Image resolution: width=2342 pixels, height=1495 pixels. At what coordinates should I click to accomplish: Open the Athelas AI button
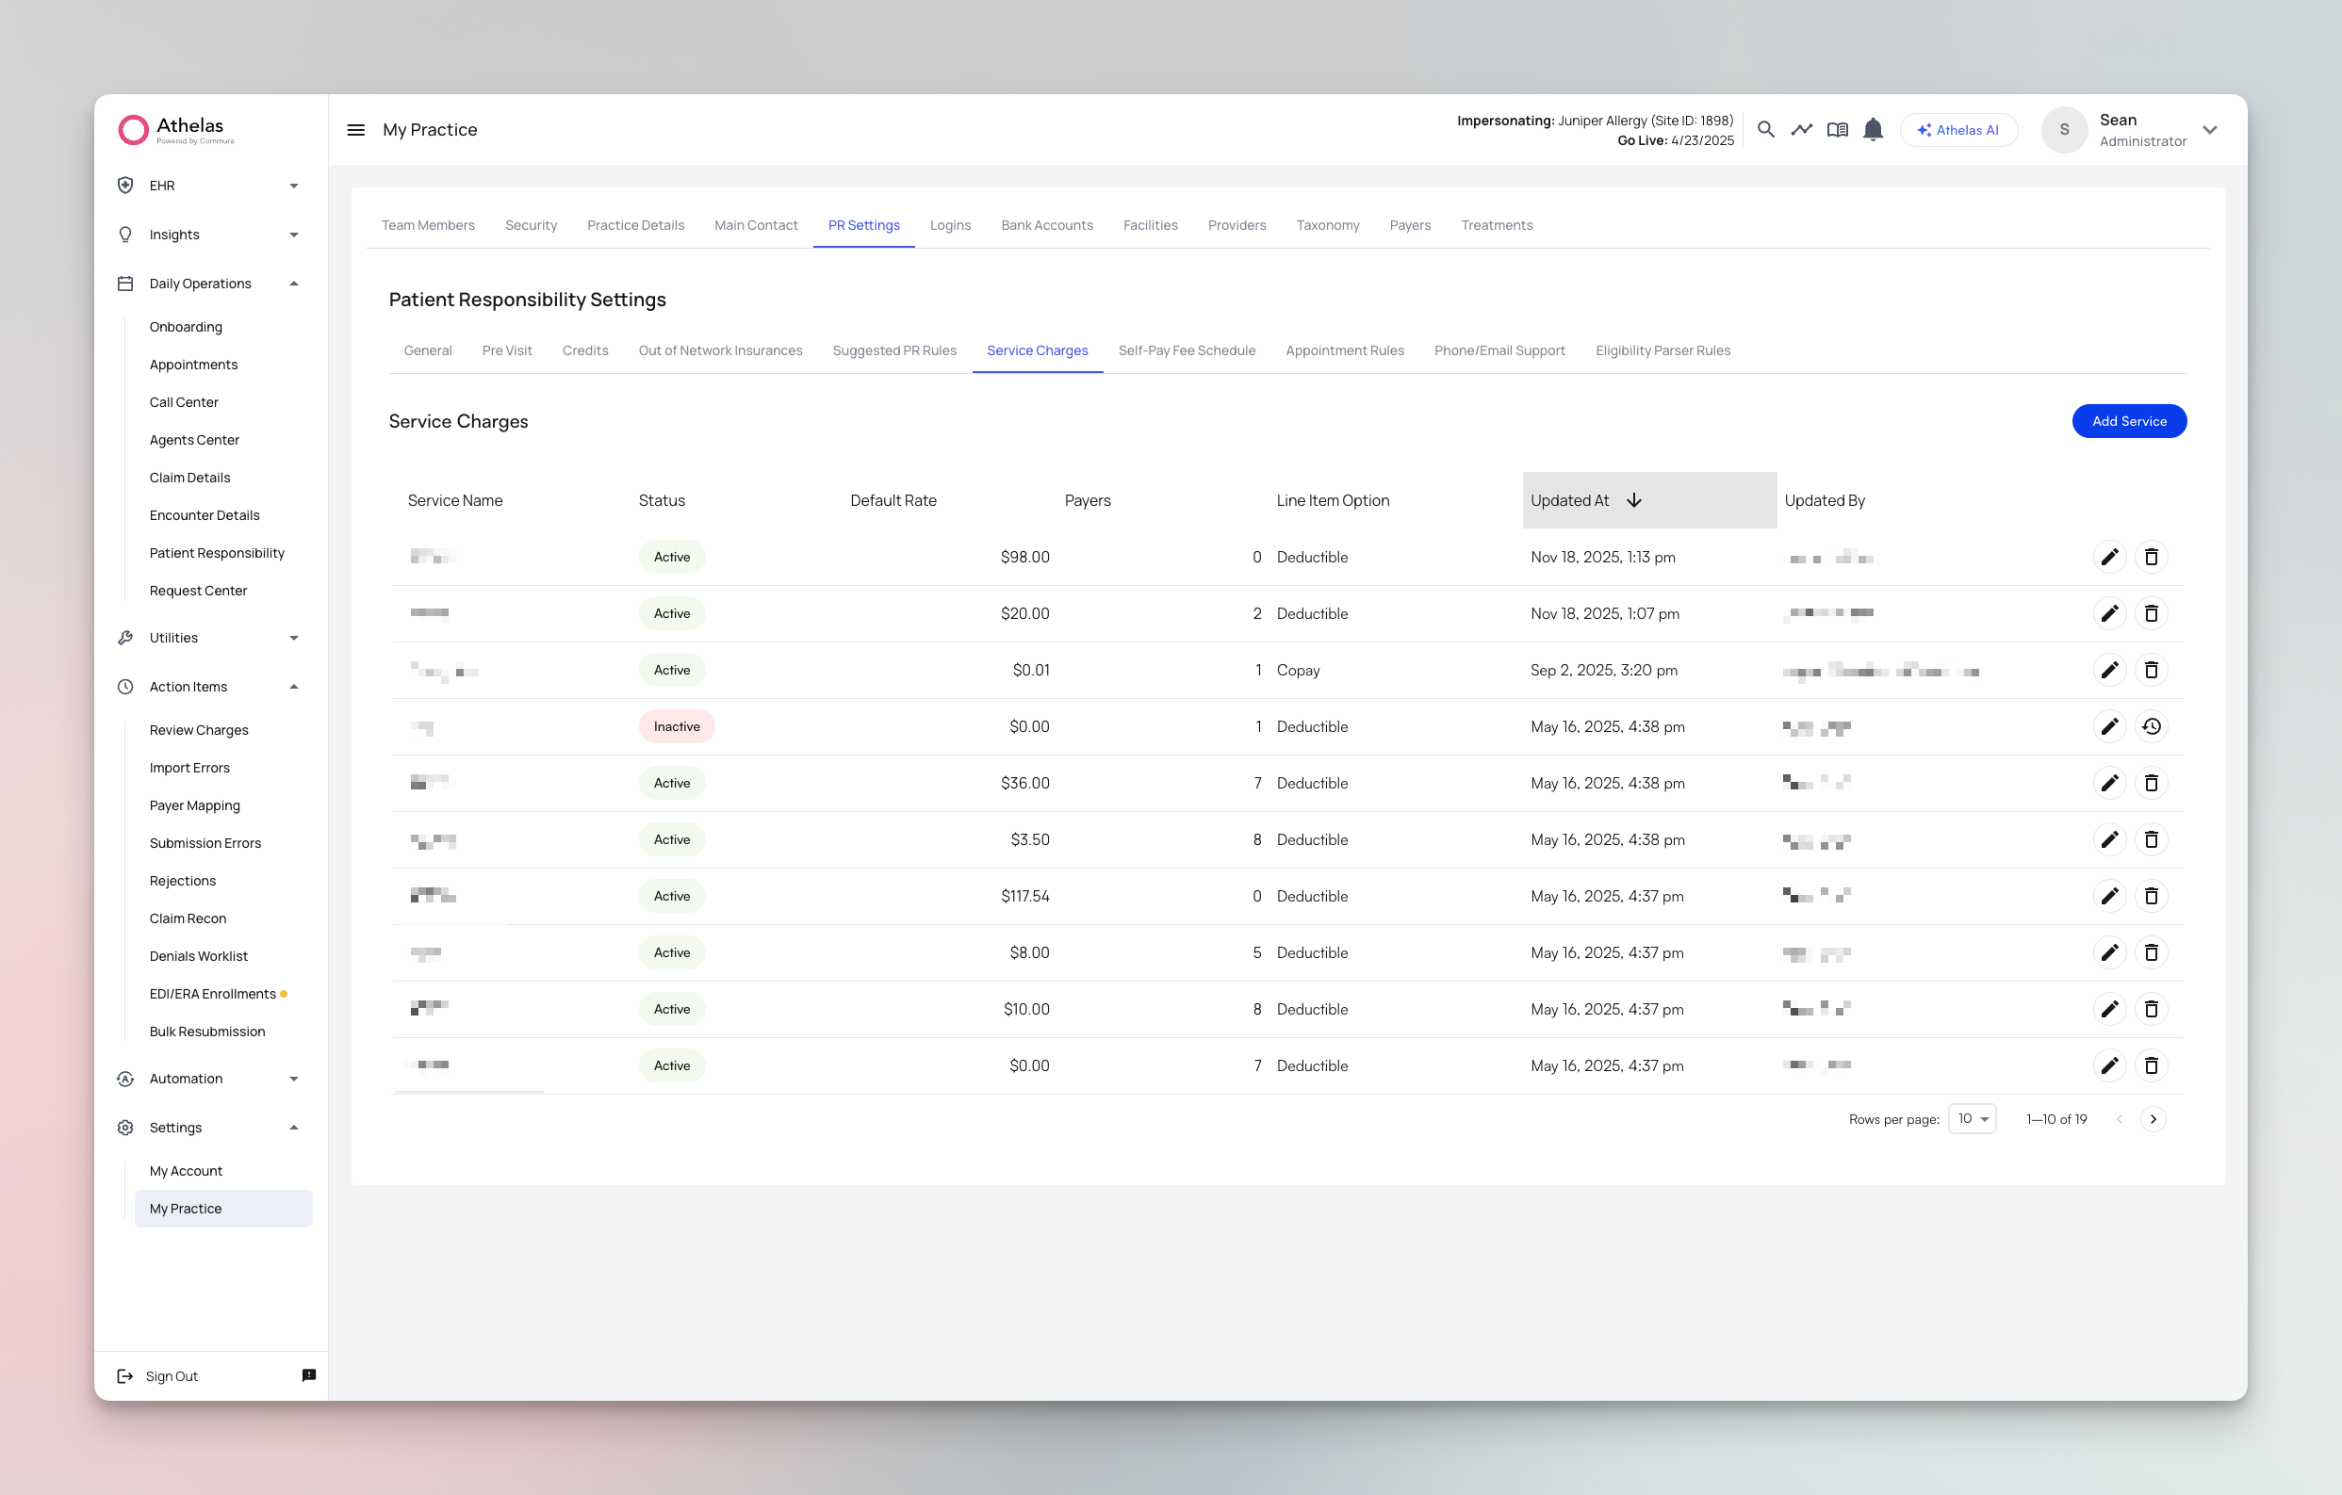1957,129
